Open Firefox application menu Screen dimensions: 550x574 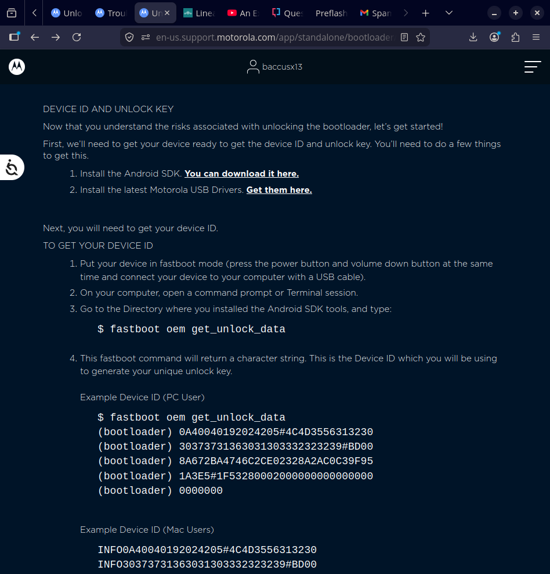point(536,37)
